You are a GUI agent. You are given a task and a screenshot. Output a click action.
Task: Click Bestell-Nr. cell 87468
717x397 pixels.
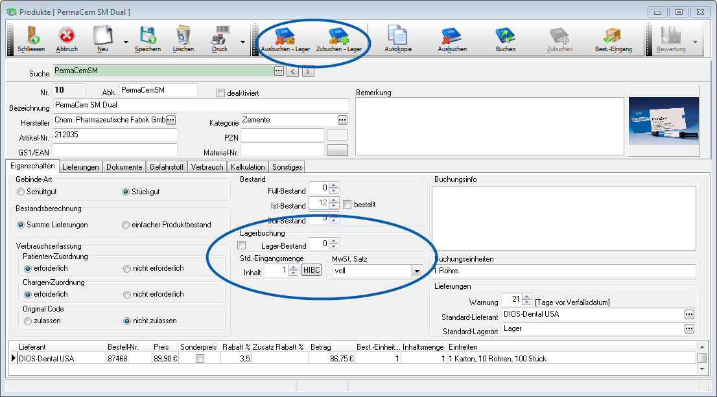[128, 359]
